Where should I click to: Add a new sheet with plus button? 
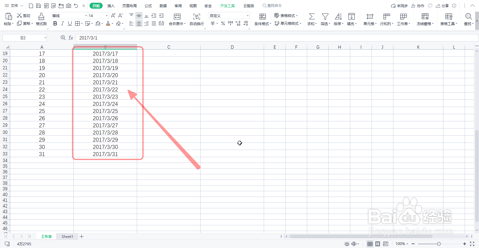pyautogui.click(x=81, y=236)
